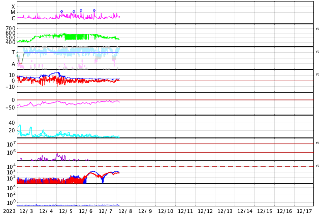The image size is (322, 215).
Task: Click the 10^3 axis value
Action: click(x=11, y=172)
